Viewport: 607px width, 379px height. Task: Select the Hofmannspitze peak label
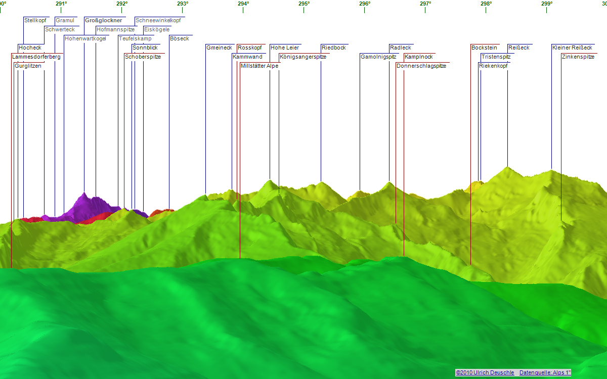(x=115, y=30)
